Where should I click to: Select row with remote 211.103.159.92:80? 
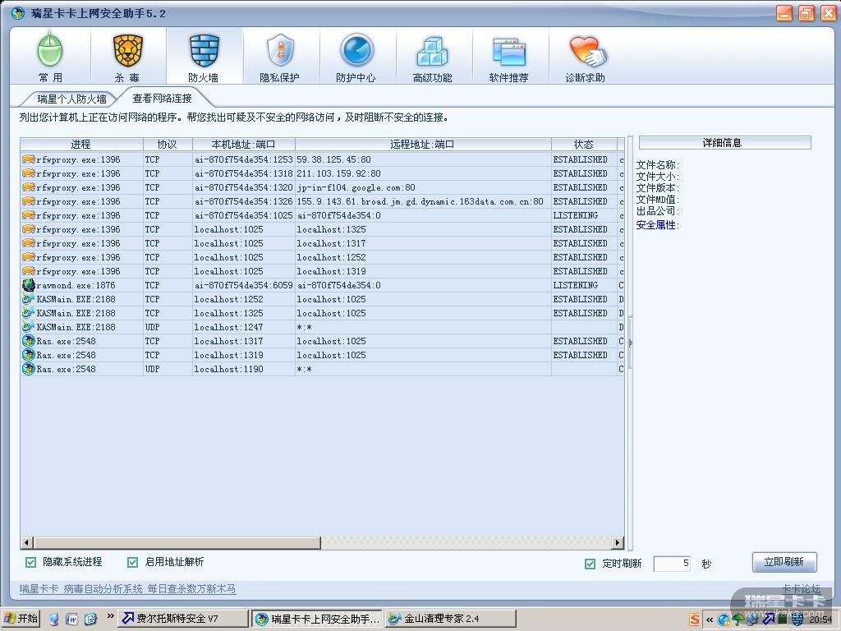[322, 173]
